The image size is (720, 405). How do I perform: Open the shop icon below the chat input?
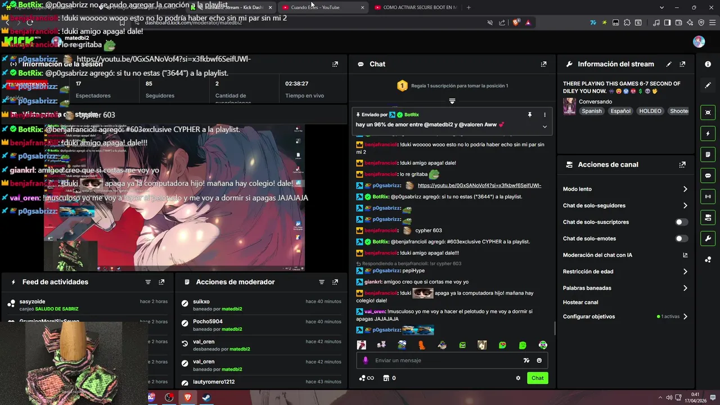(386, 378)
